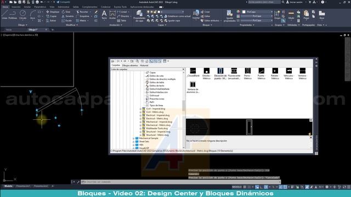Open the linetype PorCapa dropdown
Viewport: 351px width, 197px height.
click(257, 21)
